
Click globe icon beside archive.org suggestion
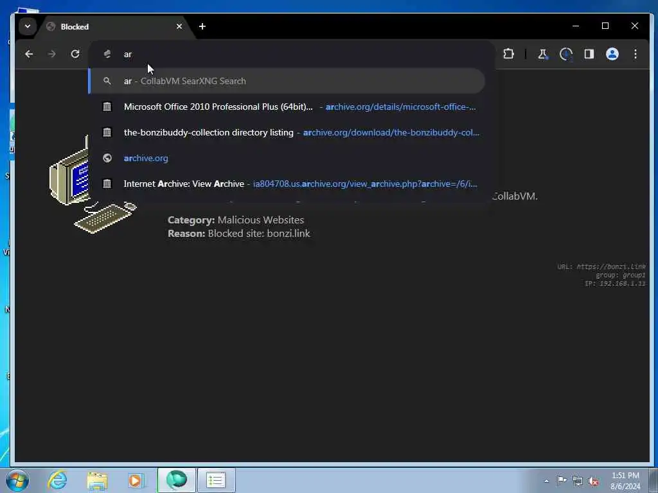coord(107,158)
